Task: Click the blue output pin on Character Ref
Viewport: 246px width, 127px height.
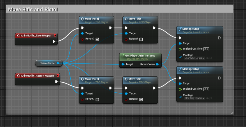Action: 58,63
